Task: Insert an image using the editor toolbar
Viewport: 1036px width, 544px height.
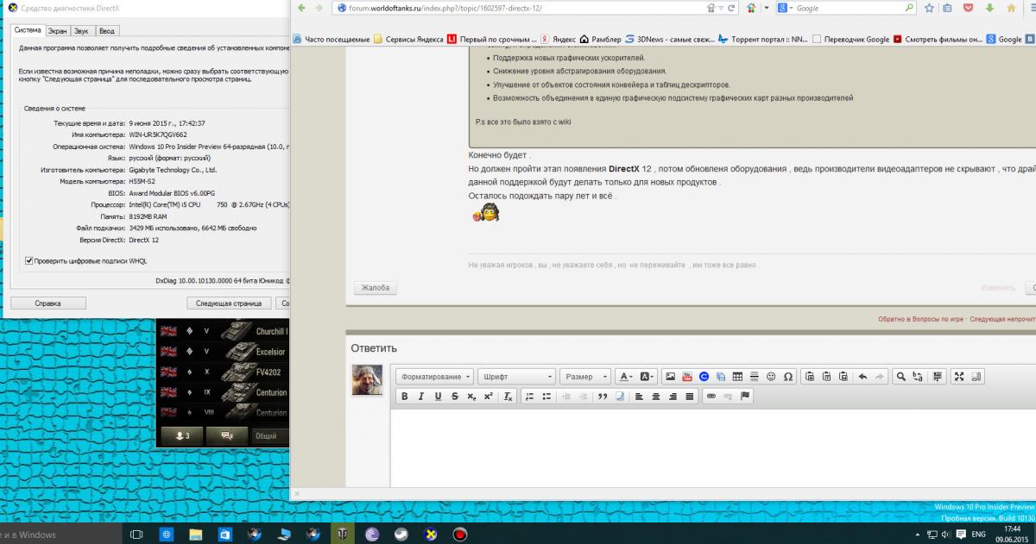Action: click(x=670, y=377)
